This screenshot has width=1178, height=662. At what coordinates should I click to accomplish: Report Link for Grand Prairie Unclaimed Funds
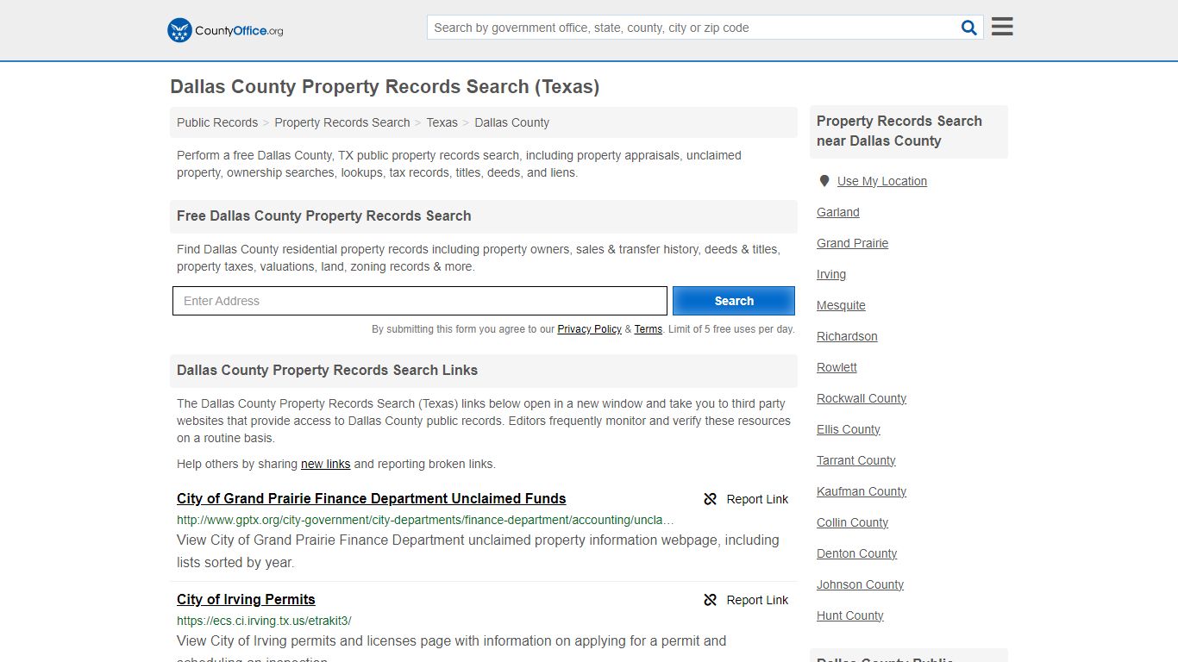click(757, 499)
